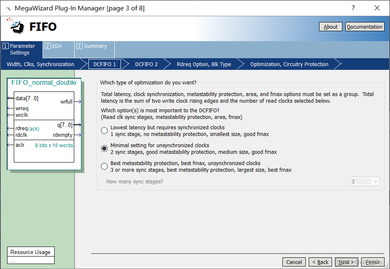Click the Next button
The width and height of the screenshot is (390, 269).
pos(347,262)
